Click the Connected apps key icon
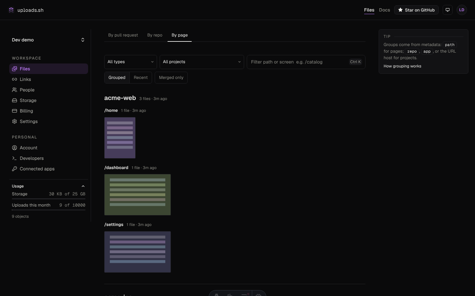475x296 pixels. click(15, 169)
